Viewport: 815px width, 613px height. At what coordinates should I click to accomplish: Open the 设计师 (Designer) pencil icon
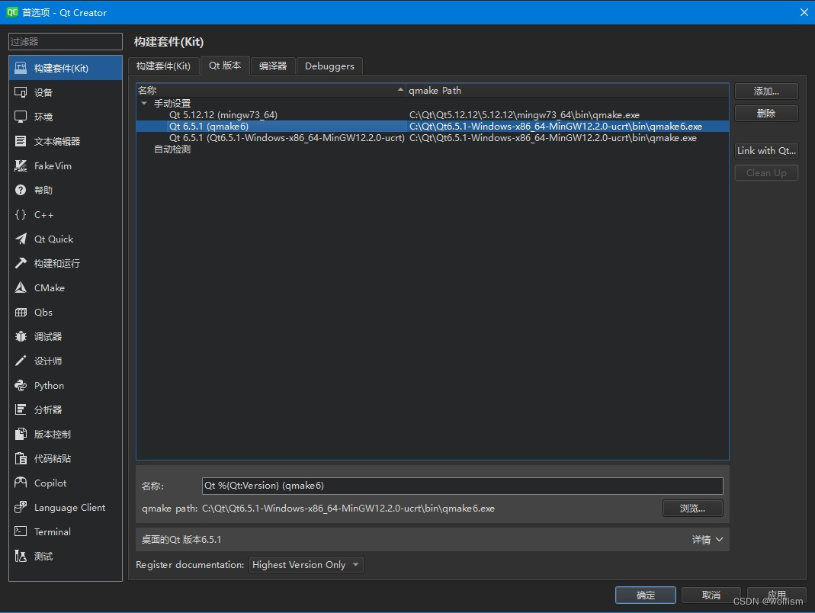(21, 361)
